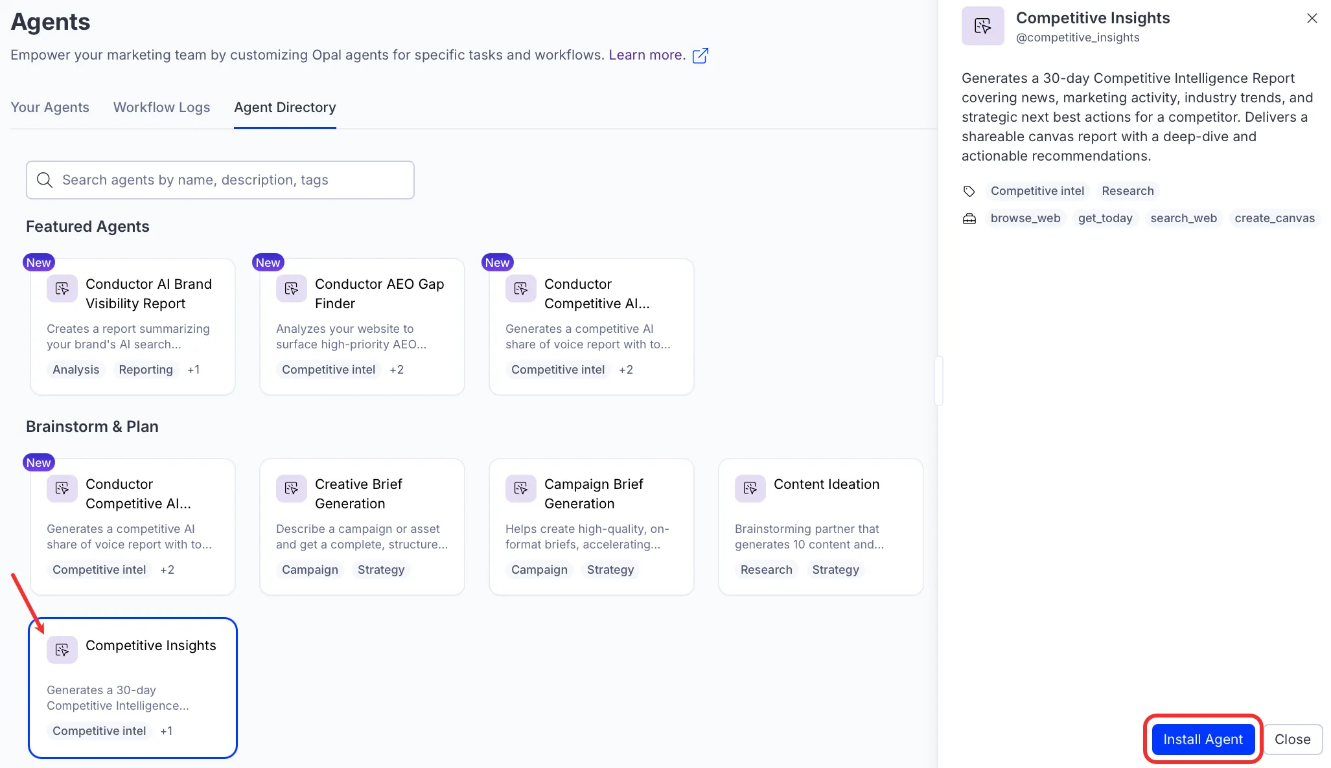1331x768 pixels.
Task: Click the Strategy tag on the Content Ideation card
Action: click(836, 570)
